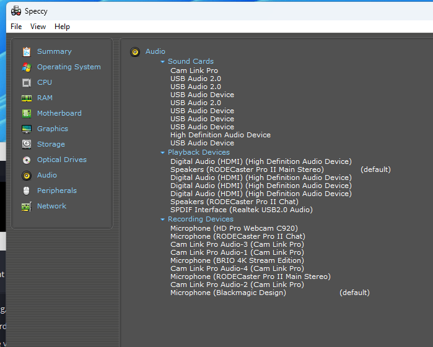Select Microphone (BRIO 4K Stream Edition)
433x347 pixels.
tap(237, 260)
